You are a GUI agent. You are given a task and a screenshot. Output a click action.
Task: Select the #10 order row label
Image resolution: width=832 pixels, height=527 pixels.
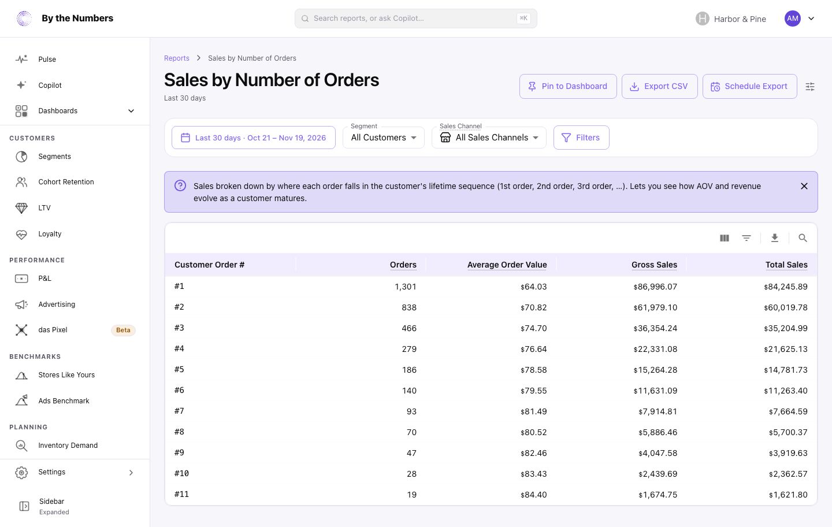tap(182, 473)
